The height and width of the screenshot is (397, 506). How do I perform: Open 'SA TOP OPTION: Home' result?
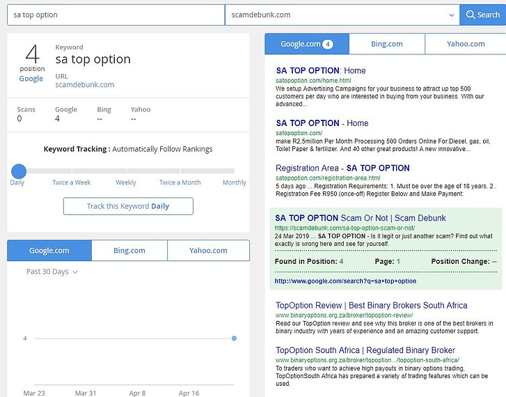pos(321,70)
